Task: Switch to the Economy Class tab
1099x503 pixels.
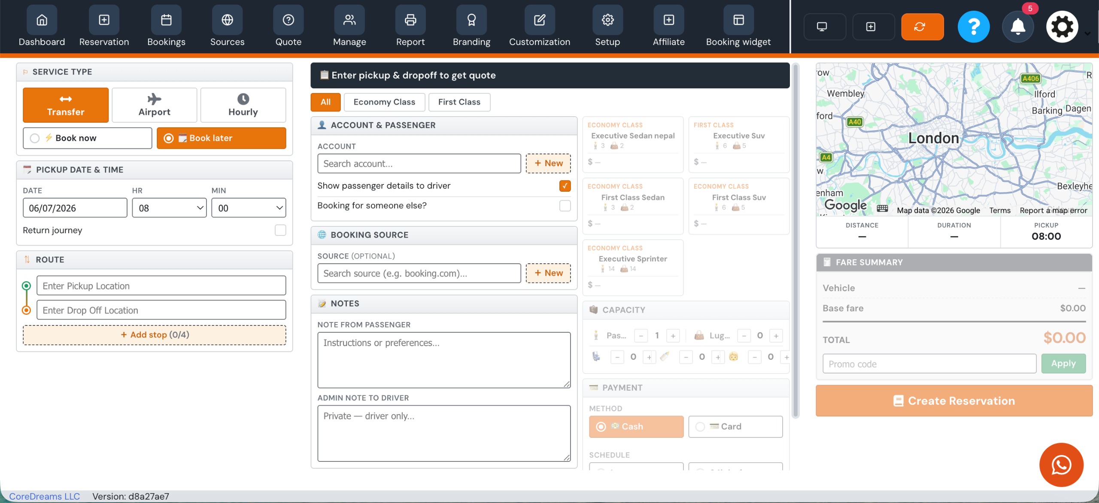Action: [x=384, y=102]
